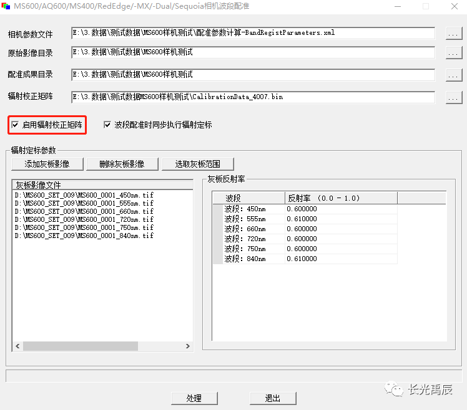This screenshot has width=467, height=410.
Task: Select MS600_0001_450nm.tif in gray panel list
Action: [84, 195]
